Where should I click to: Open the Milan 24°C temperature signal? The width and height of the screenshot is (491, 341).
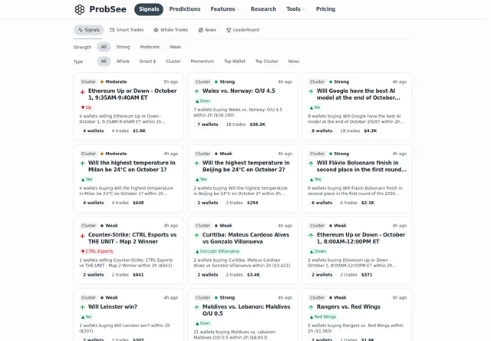[x=131, y=166]
